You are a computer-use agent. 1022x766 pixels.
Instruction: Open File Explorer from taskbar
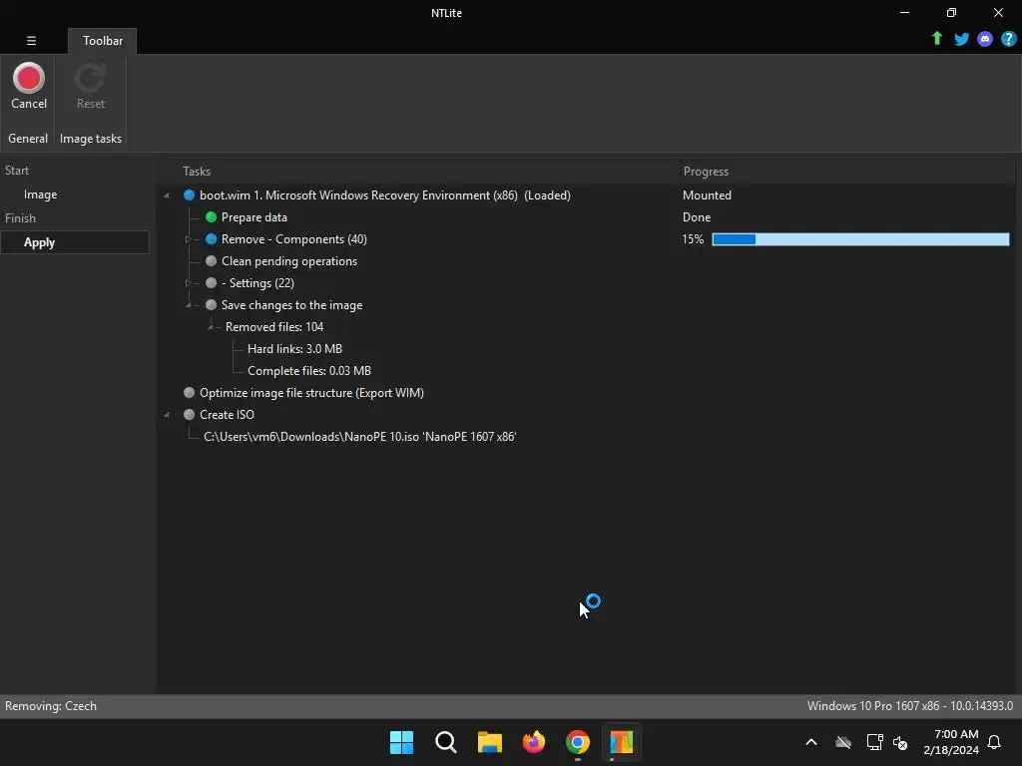click(489, 742)
